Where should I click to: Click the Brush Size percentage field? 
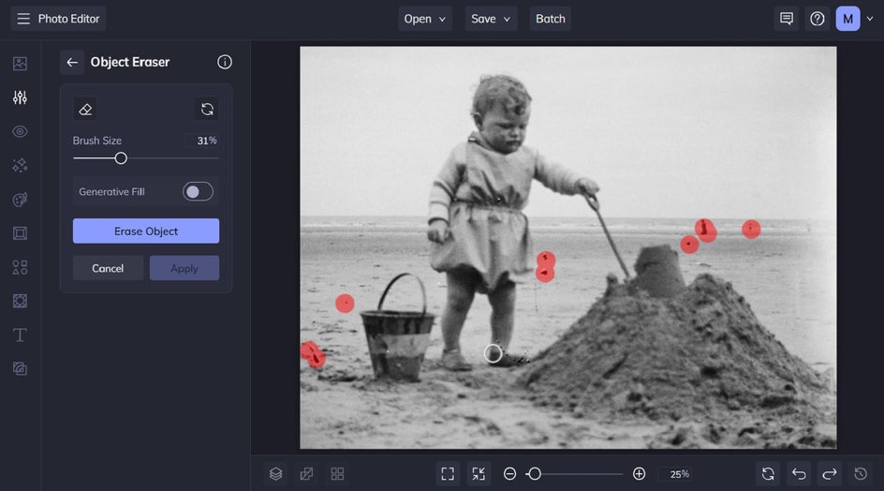(x=201, y=141)
